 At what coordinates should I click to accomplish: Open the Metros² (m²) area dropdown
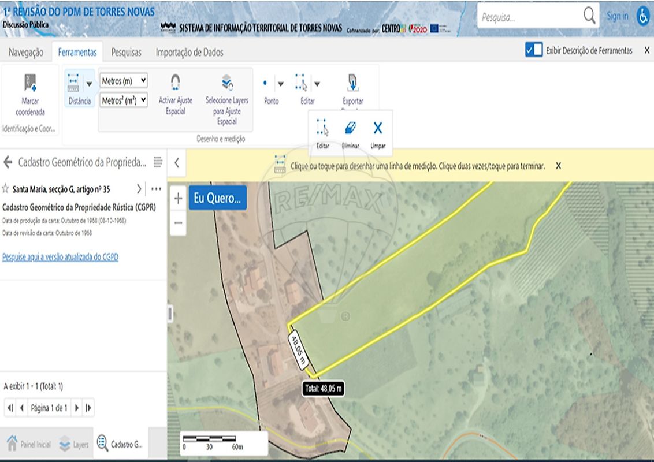tap(124, 100)
